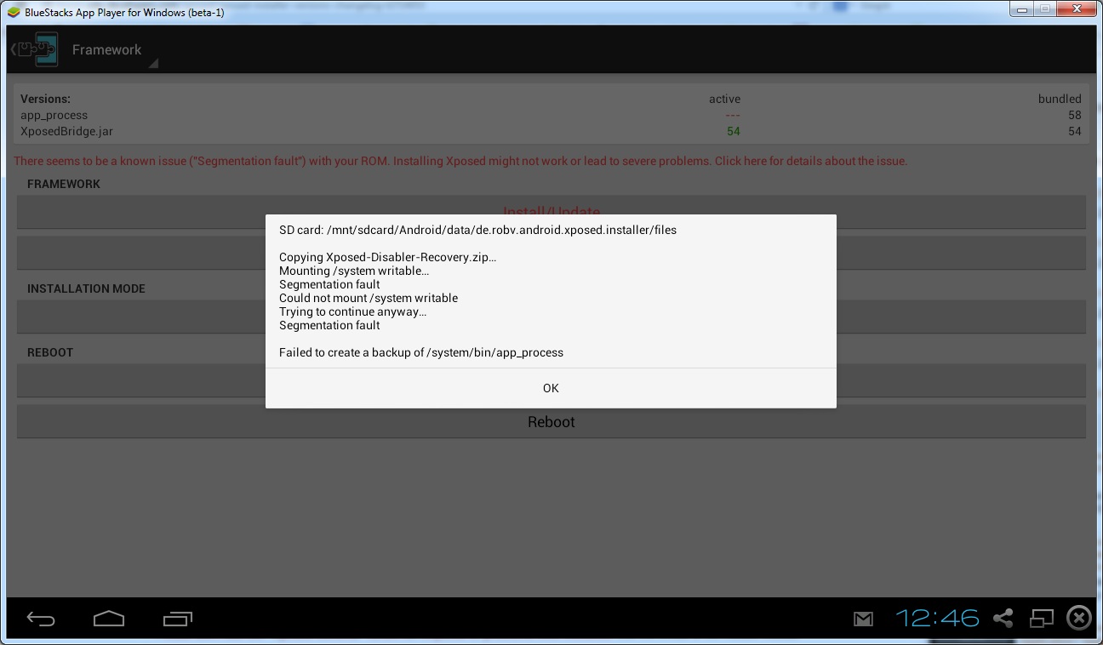
Task: Click the BlueStacks logo in title bar
Action: (x=14, y=12)
